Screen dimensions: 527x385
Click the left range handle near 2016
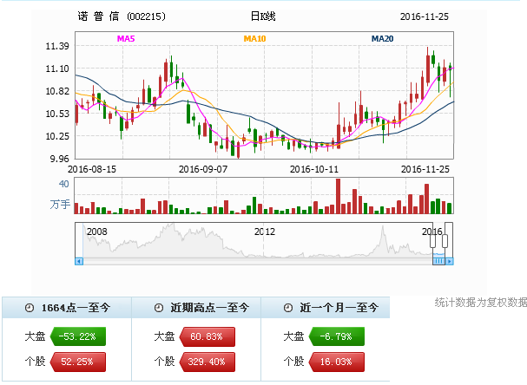[x=433, y=241]
